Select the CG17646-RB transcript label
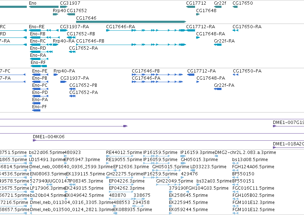Screen dimensions: 304x215 [x=90, y=41]
